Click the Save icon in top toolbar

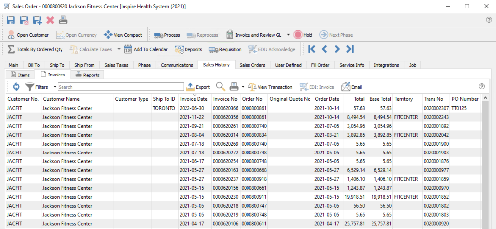coord(11,20)
